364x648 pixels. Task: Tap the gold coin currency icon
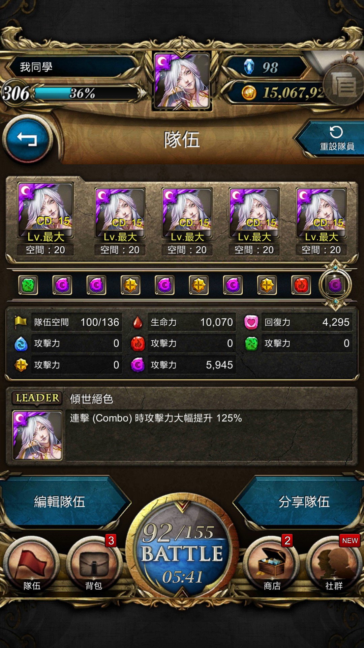tap(249, 92)
